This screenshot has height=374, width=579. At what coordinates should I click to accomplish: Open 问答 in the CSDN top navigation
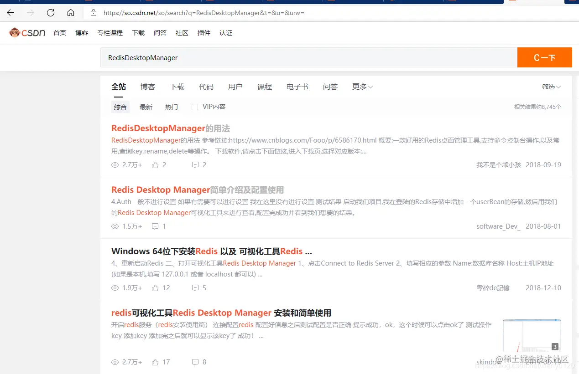(x=160, y=33)
